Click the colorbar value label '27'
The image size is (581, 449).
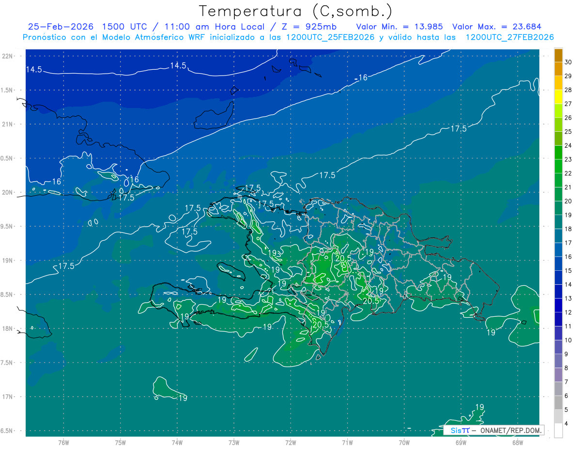click(x=568, y=104)
